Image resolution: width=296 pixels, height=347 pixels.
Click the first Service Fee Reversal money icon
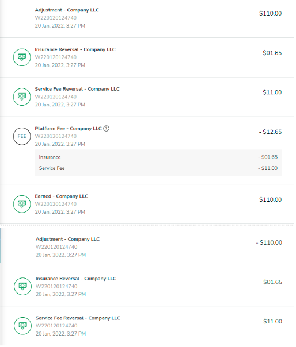coord(22,97)
